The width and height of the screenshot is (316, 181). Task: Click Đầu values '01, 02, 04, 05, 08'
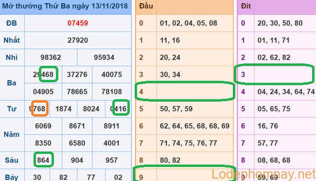[x=189, y=23]
